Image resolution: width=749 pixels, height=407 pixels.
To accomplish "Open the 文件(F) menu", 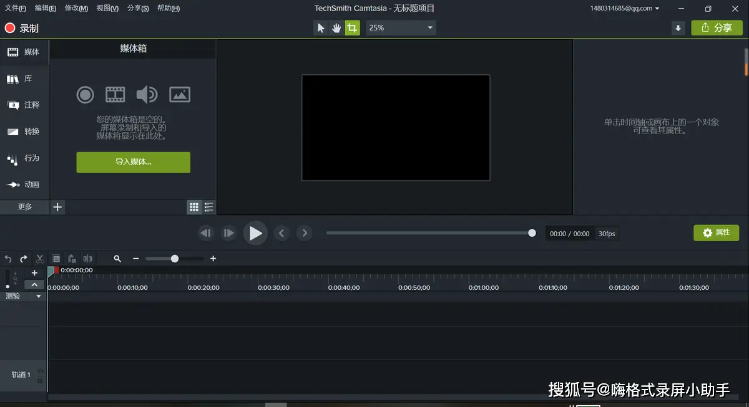I will tap(16, 8).
